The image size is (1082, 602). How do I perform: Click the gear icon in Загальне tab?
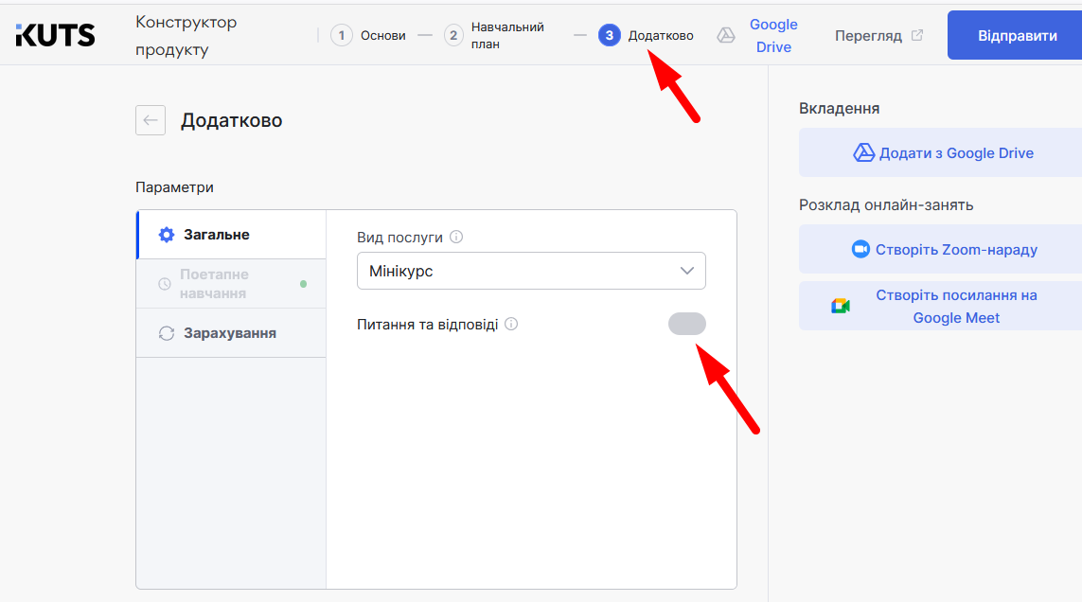tap(167, 235)
